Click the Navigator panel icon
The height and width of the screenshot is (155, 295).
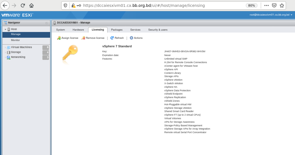(x=5, y=22)
